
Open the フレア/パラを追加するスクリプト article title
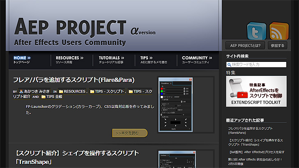(x=74, y=80)
